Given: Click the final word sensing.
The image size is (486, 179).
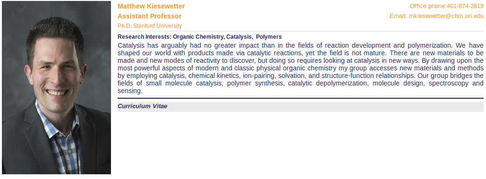Looking at the screenshot, I should [130, 91].
